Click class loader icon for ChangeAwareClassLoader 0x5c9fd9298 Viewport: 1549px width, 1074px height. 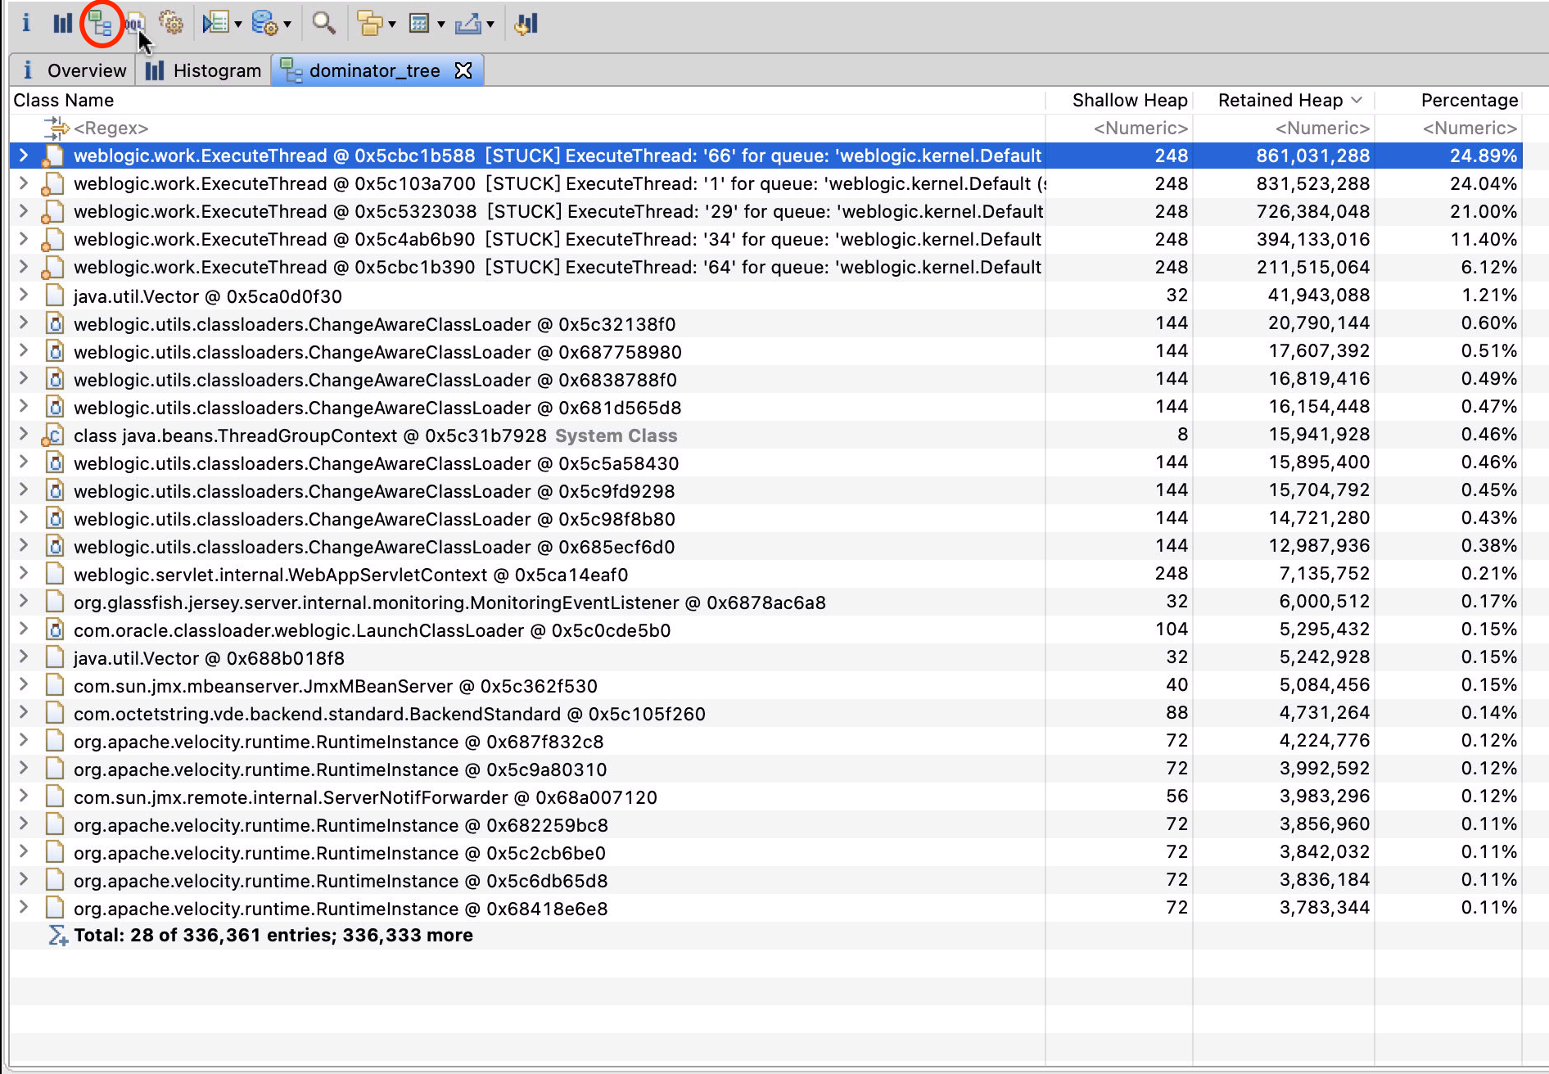(x=55, y=491)
